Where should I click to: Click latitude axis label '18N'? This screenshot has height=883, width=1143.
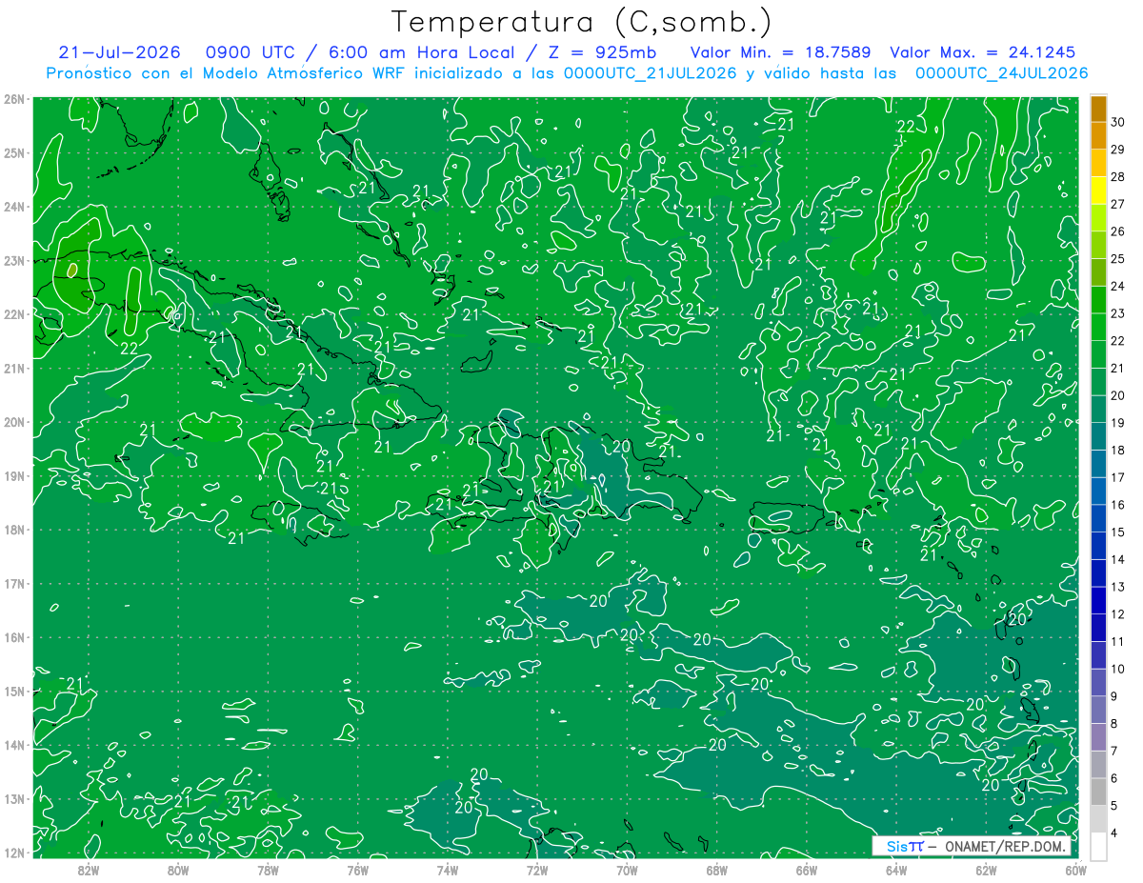click(13, 530)
